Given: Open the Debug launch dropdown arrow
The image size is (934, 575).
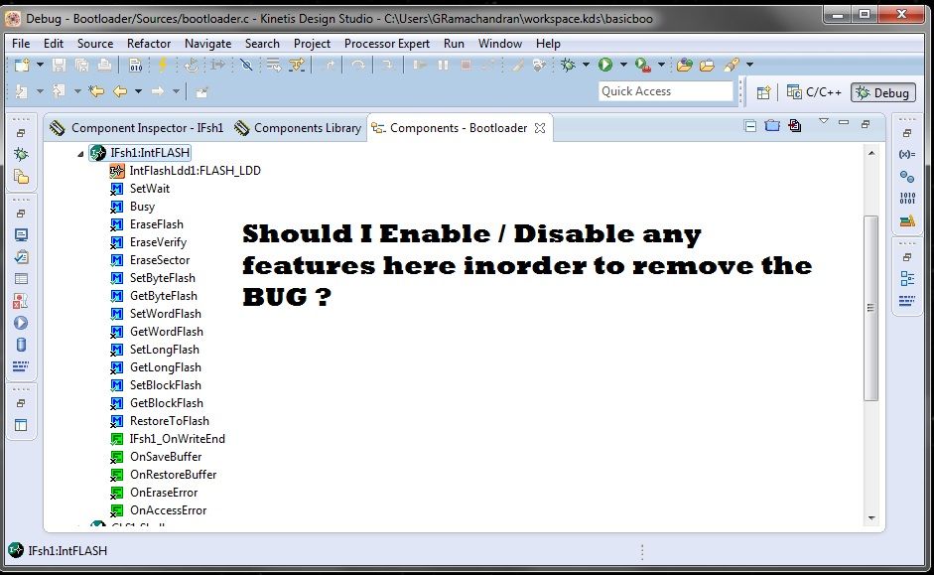Looking at the screenshot, I should pos(586,65).
